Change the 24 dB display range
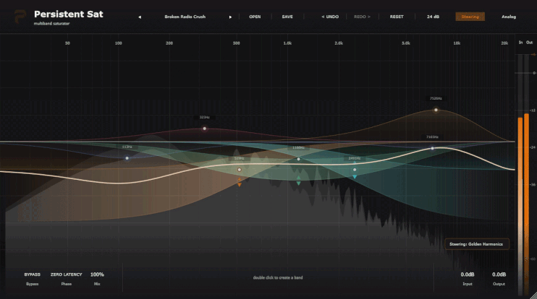This screenshot has height=299, width=537. (433, 17)
